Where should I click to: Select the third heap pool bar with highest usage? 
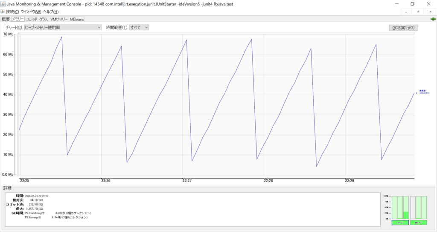coord(406,208)
